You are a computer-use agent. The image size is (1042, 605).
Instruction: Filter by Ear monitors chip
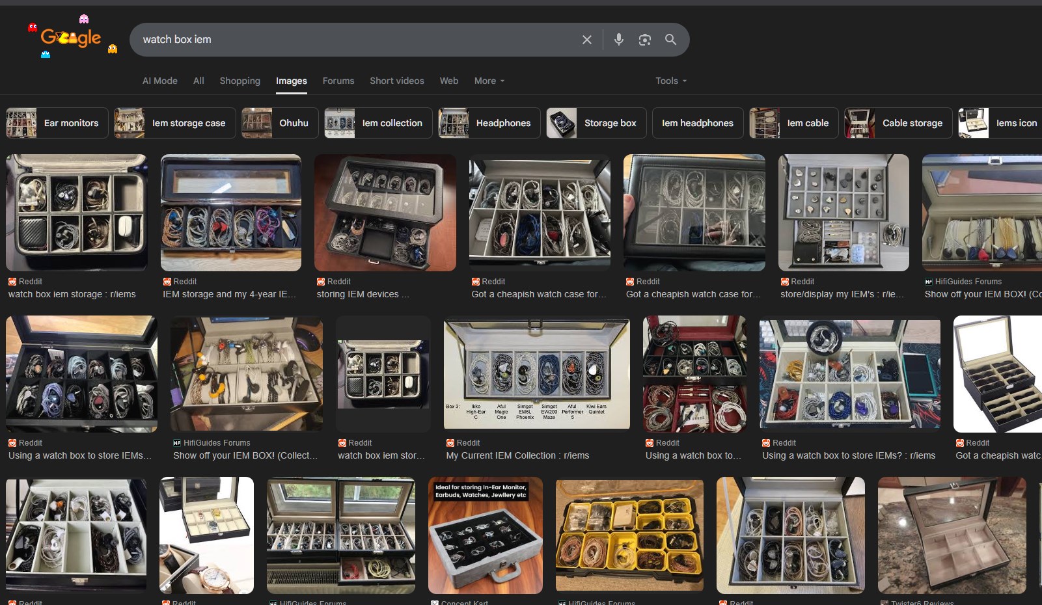(x=57, y=123)
